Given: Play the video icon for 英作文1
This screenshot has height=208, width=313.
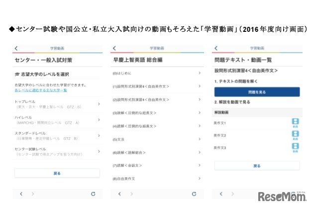Looking at the screenshot, I should (295, 123).
